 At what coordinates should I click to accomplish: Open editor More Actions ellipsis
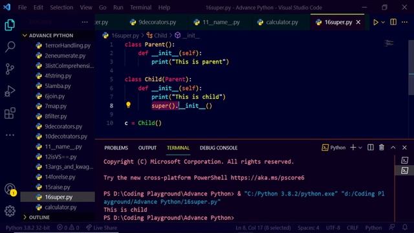click(x=404, y=22)
